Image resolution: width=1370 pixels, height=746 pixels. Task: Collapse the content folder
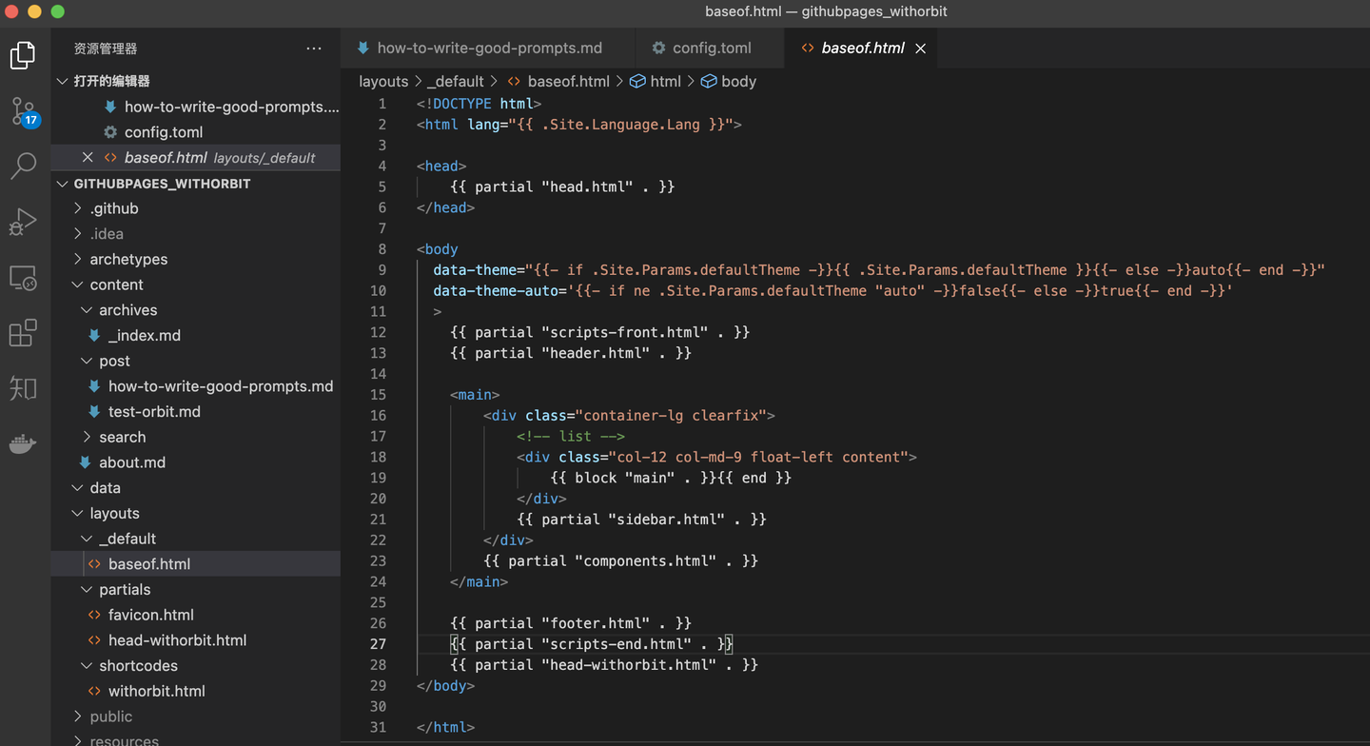tap(116, 285)
